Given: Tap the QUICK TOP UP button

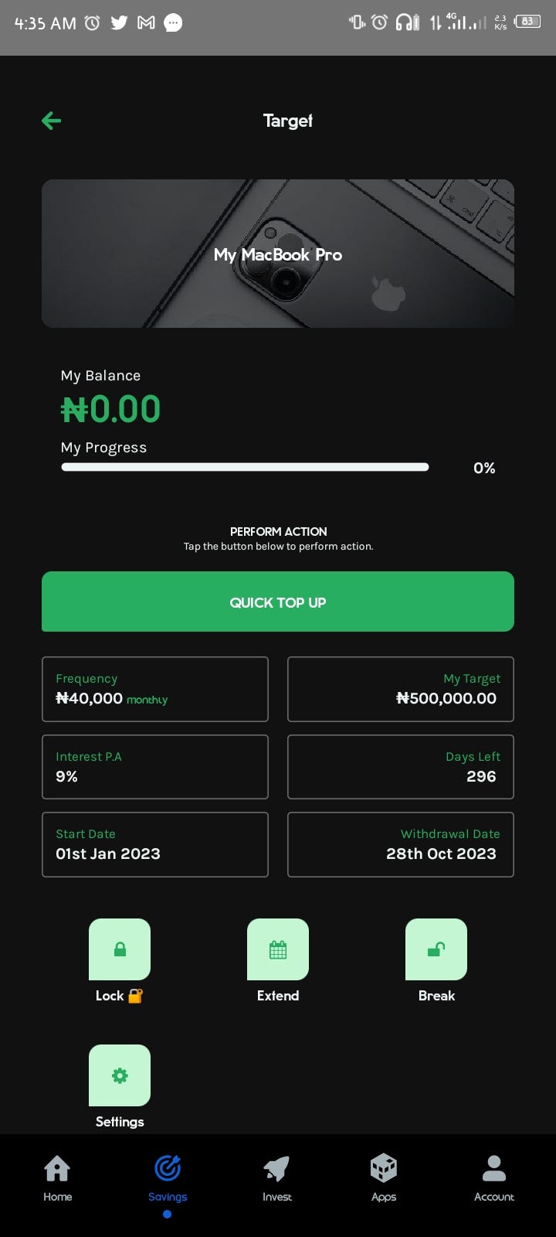Looking at the screenshot, I should point(278,601).
